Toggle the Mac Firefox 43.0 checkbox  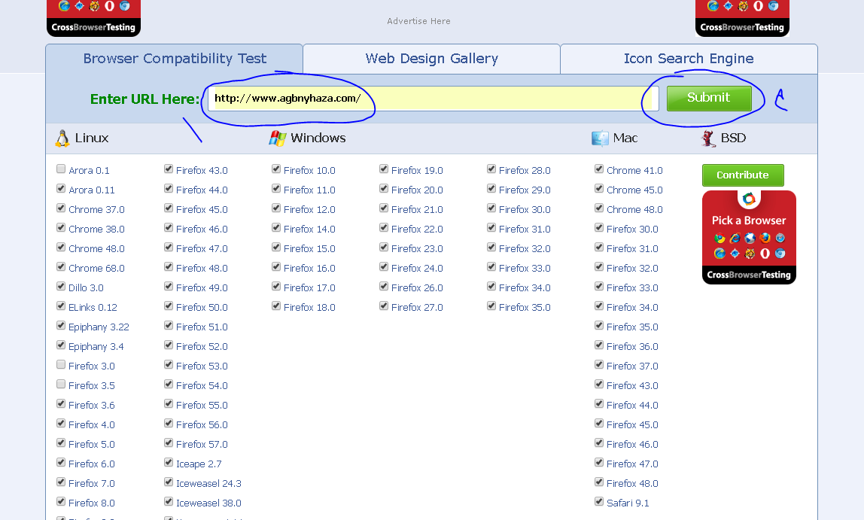pos(599,384)
